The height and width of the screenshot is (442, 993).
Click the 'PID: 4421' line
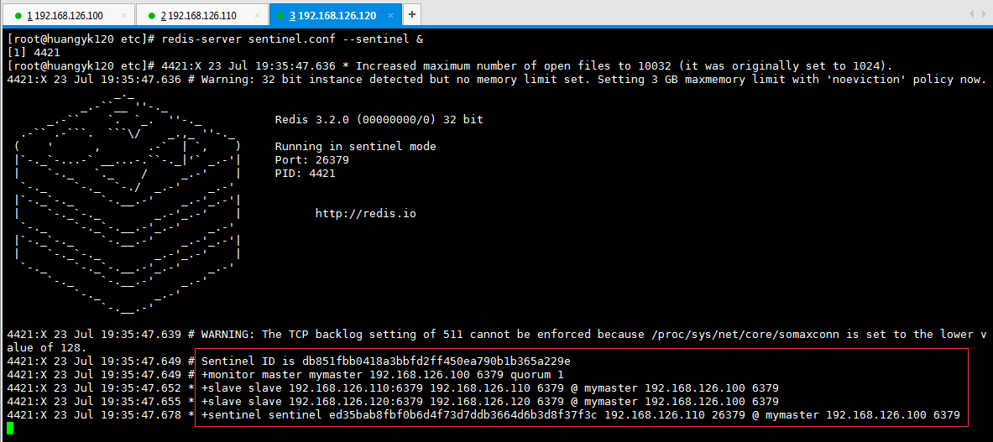306,174
